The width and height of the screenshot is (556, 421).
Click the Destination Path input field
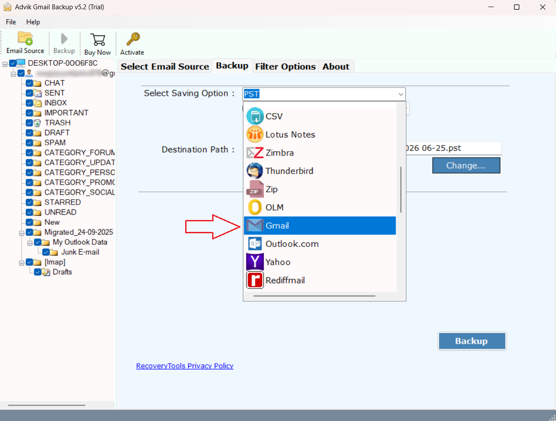coord(453,148)
